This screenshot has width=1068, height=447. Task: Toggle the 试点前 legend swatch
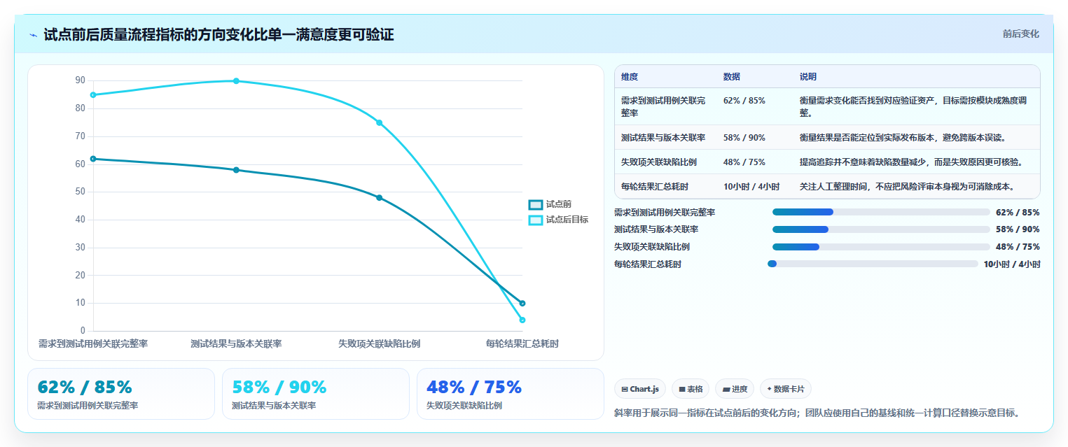pos(536,204)
